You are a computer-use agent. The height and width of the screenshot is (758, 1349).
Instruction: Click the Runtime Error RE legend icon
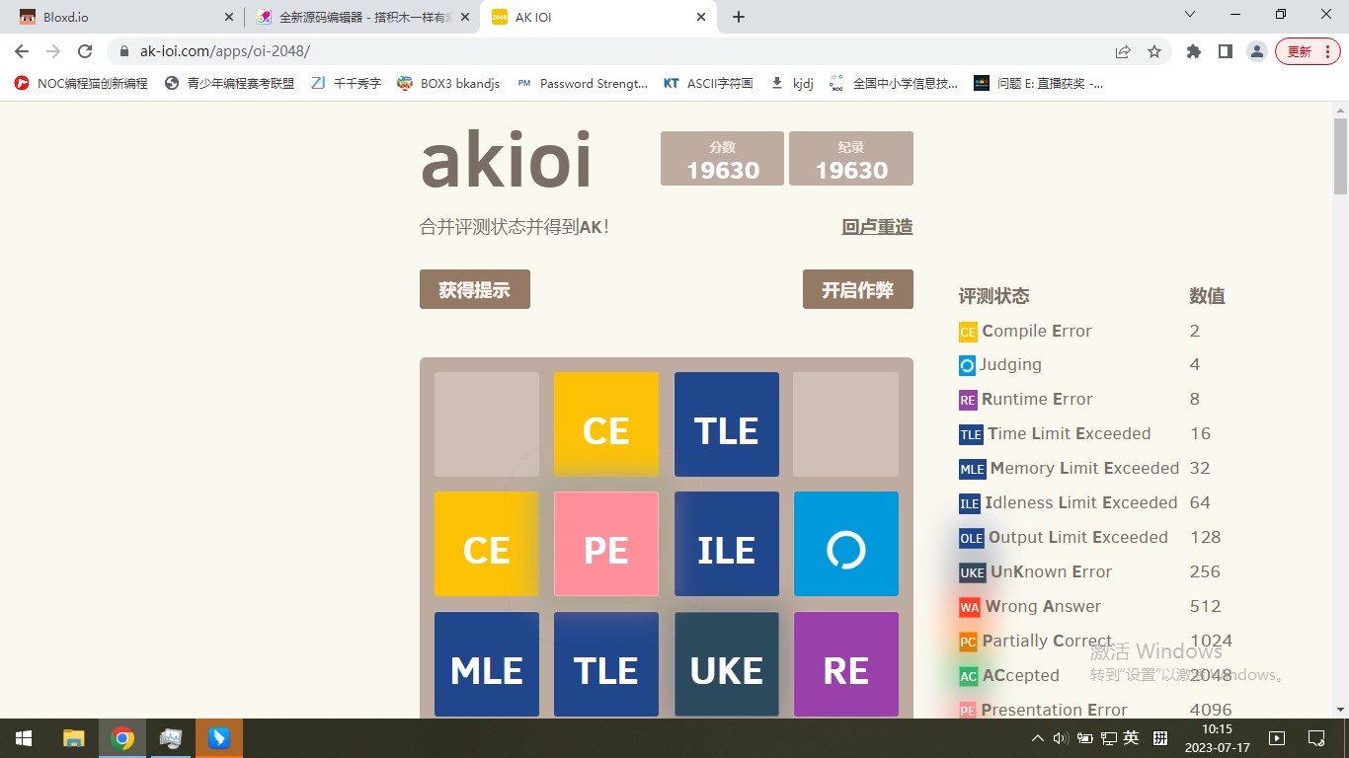[x=968, y=400]
